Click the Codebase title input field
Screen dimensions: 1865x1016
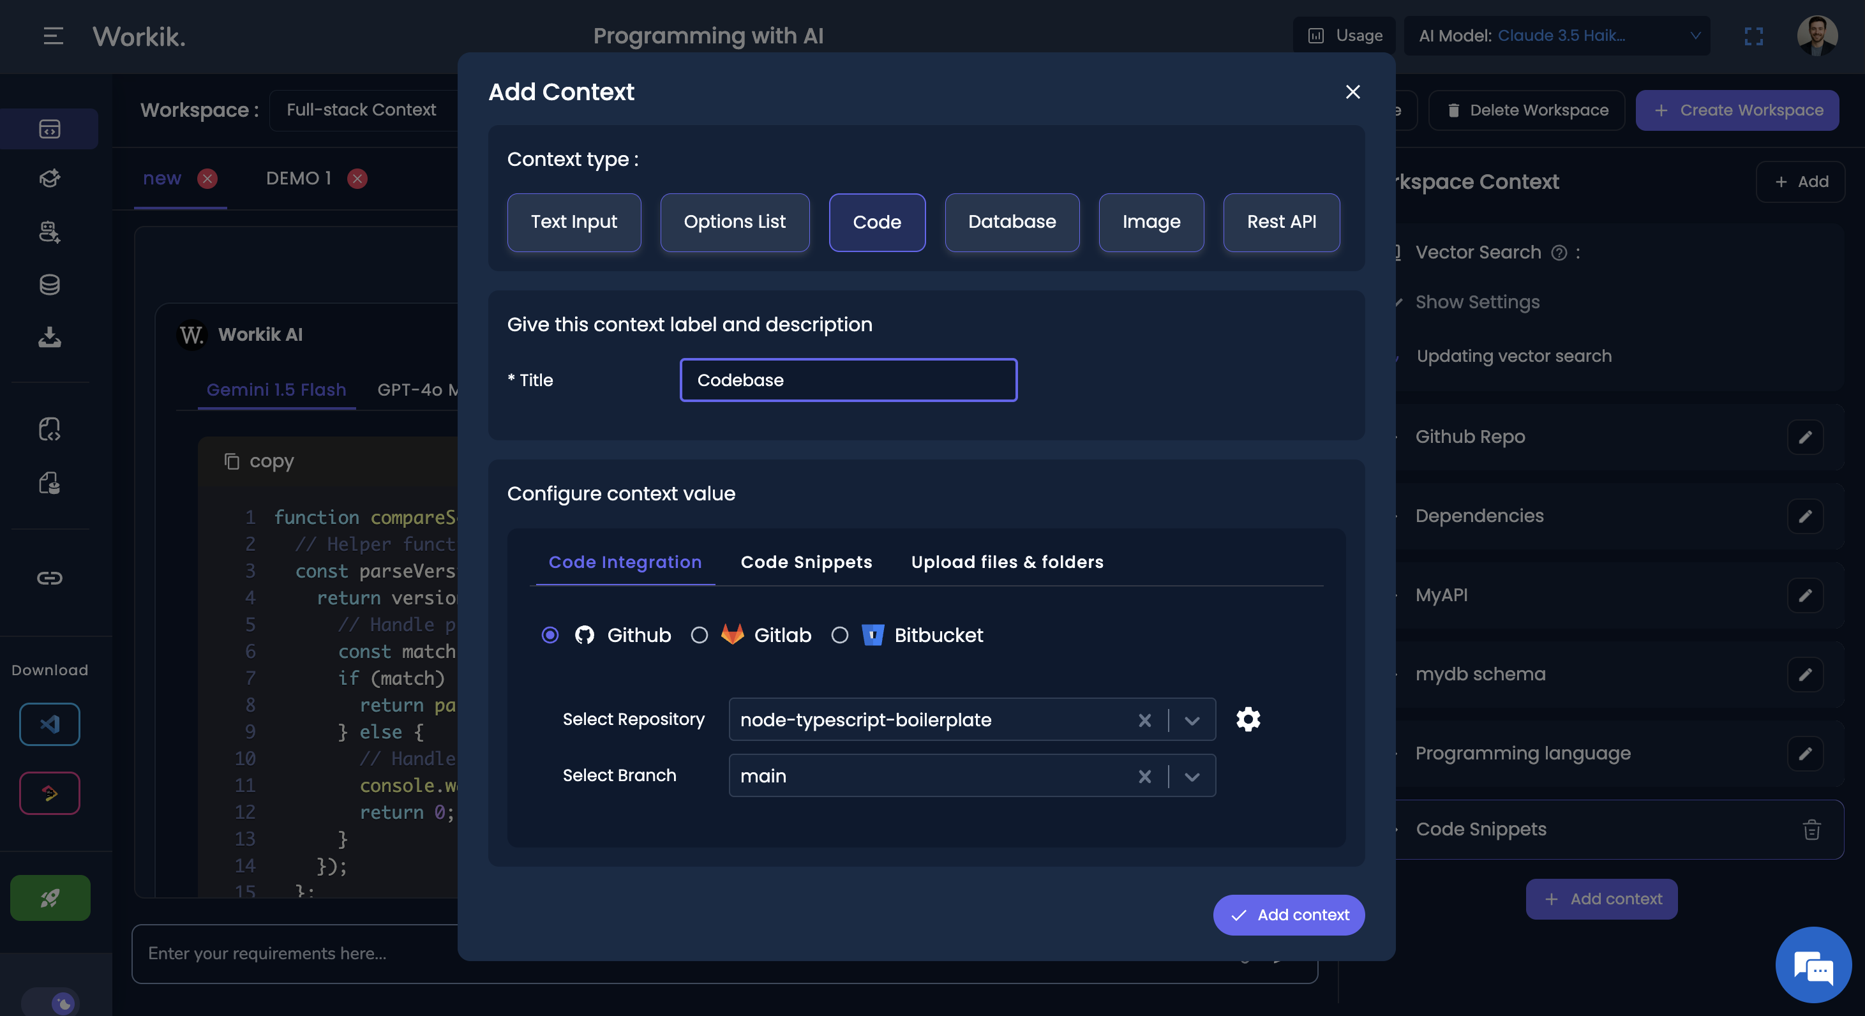848,380
